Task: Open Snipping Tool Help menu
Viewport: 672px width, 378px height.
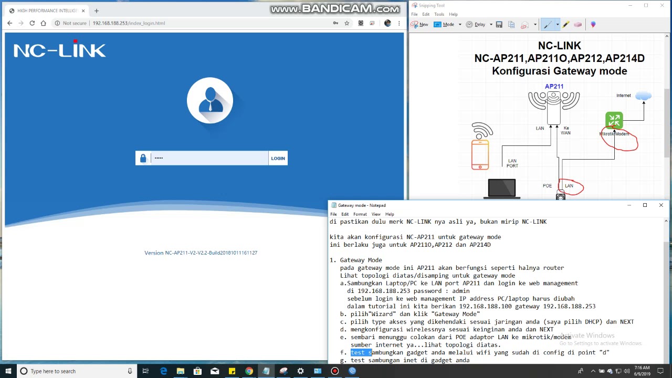Action: tap(454, 14)
